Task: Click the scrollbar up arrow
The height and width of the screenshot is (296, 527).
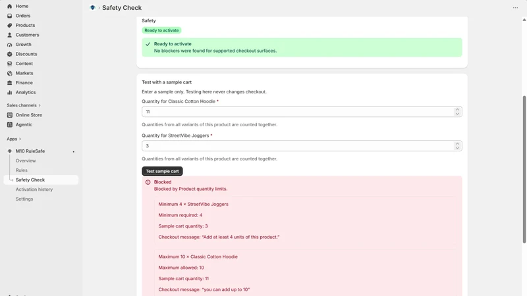Action: (x=524, y=20)
